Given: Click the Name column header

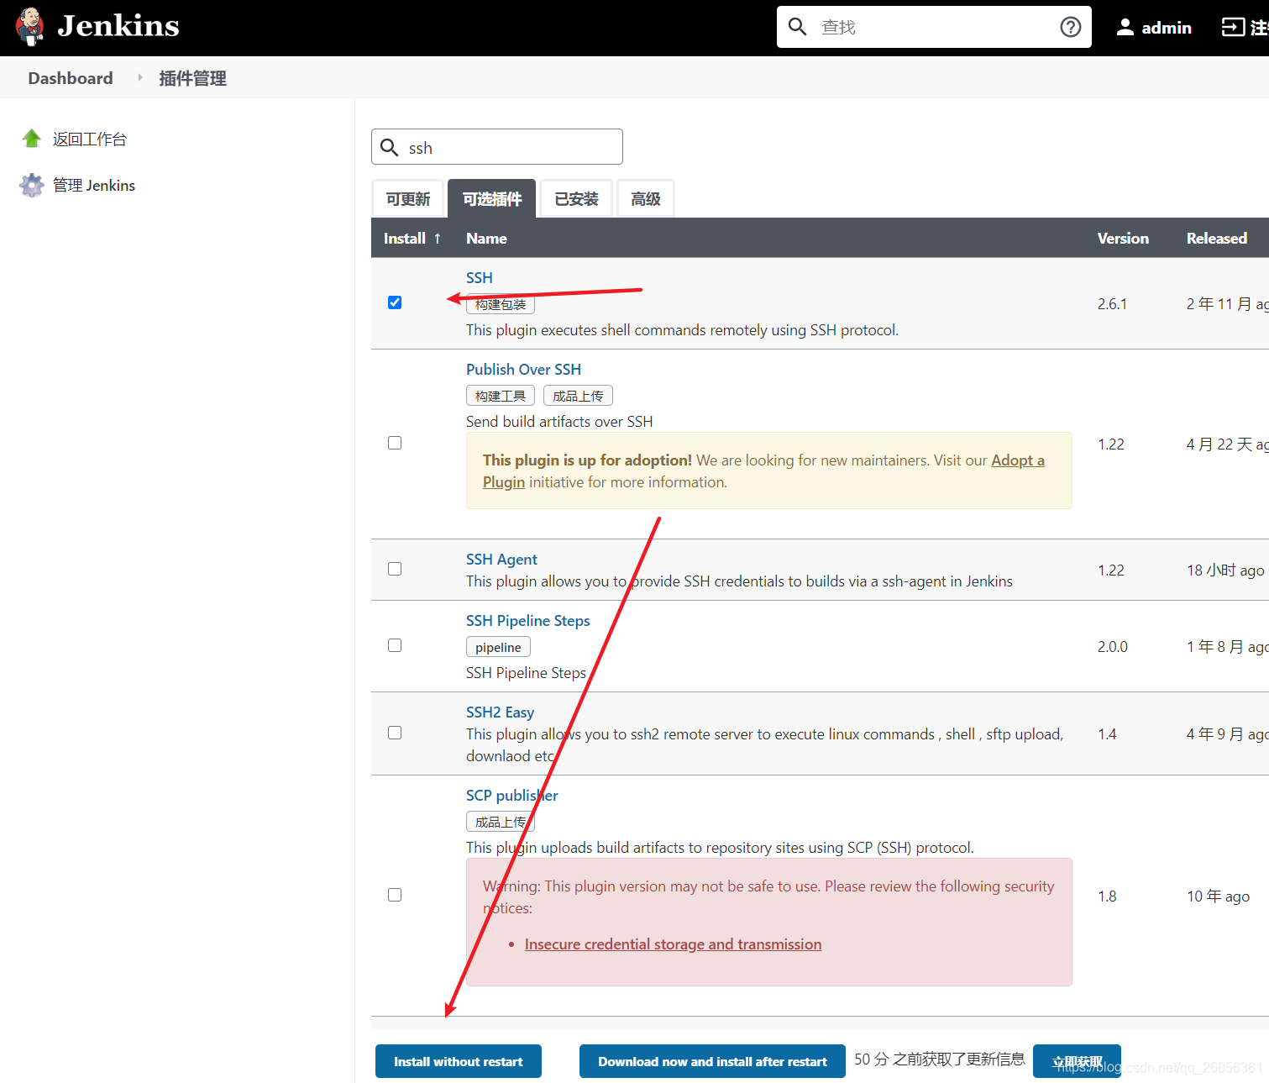Looking at the screenshot, I should pos(486,239).
